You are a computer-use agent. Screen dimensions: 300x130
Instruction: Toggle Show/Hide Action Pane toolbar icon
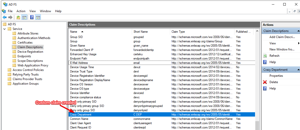[38, 17]
